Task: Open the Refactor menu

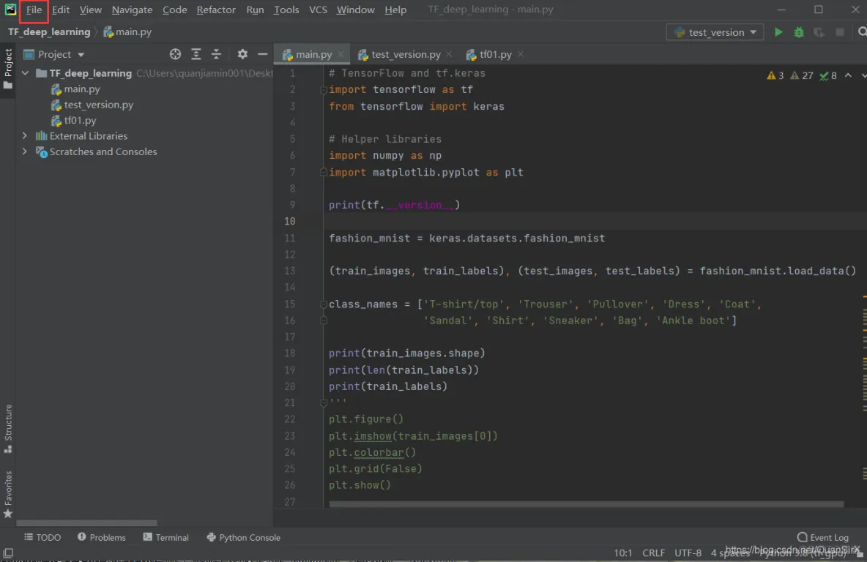Action: [x=216, y=10]
